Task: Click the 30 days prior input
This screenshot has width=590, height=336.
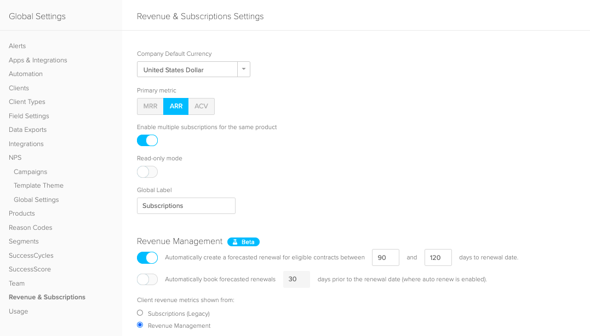Action: pos(296,279)
